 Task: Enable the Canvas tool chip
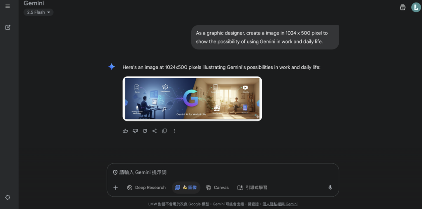[217, 188]
